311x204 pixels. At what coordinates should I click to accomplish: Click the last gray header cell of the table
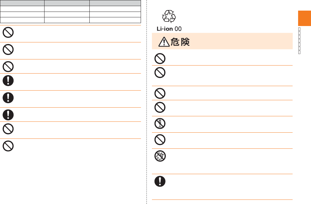point(115,3)
